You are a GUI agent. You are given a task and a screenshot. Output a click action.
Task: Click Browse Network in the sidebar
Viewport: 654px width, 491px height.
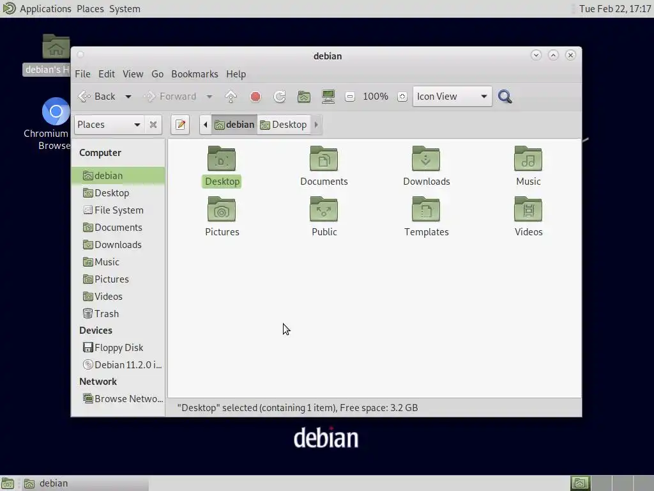click(x=118, y=399)
